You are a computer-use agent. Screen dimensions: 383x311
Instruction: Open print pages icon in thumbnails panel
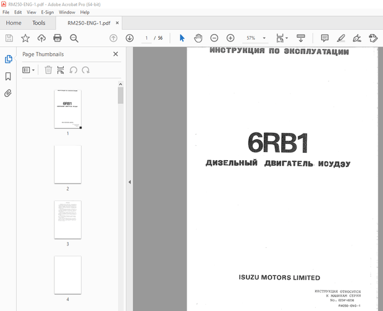coord(61,70)
